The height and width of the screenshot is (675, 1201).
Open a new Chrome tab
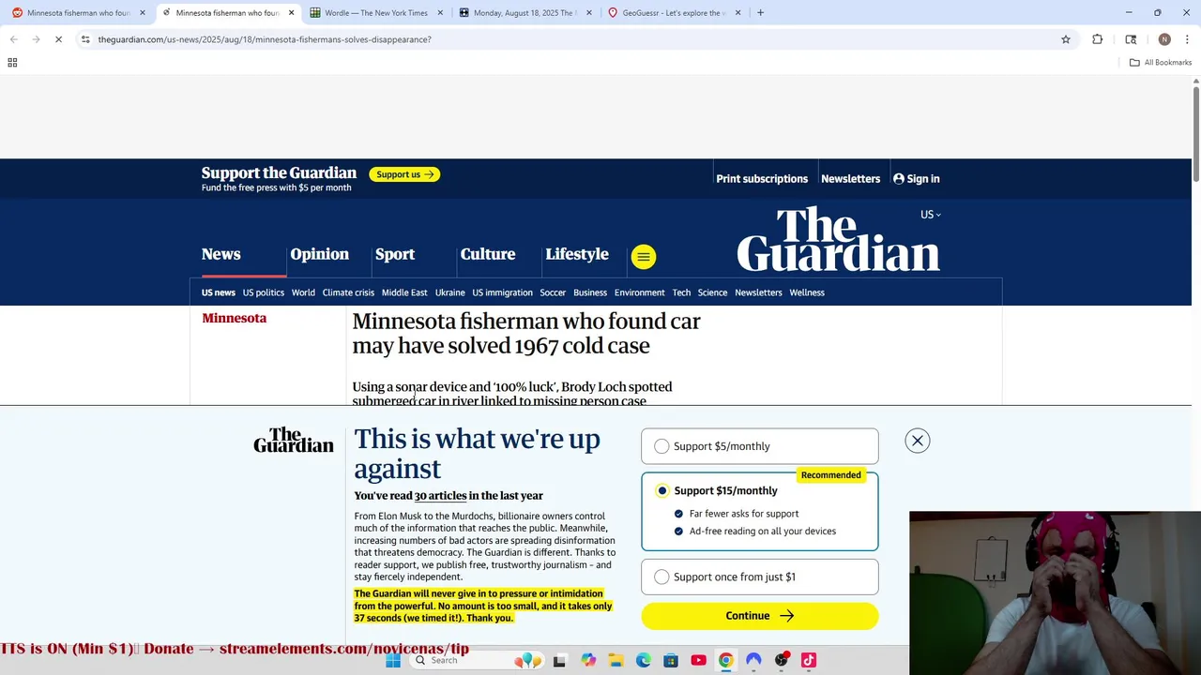760,13
